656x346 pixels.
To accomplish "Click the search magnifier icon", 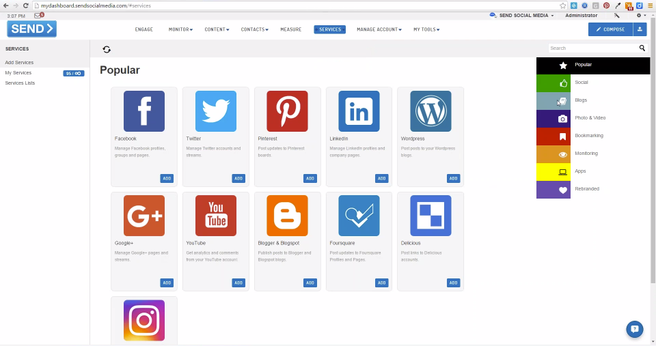I will pos(642,48).
